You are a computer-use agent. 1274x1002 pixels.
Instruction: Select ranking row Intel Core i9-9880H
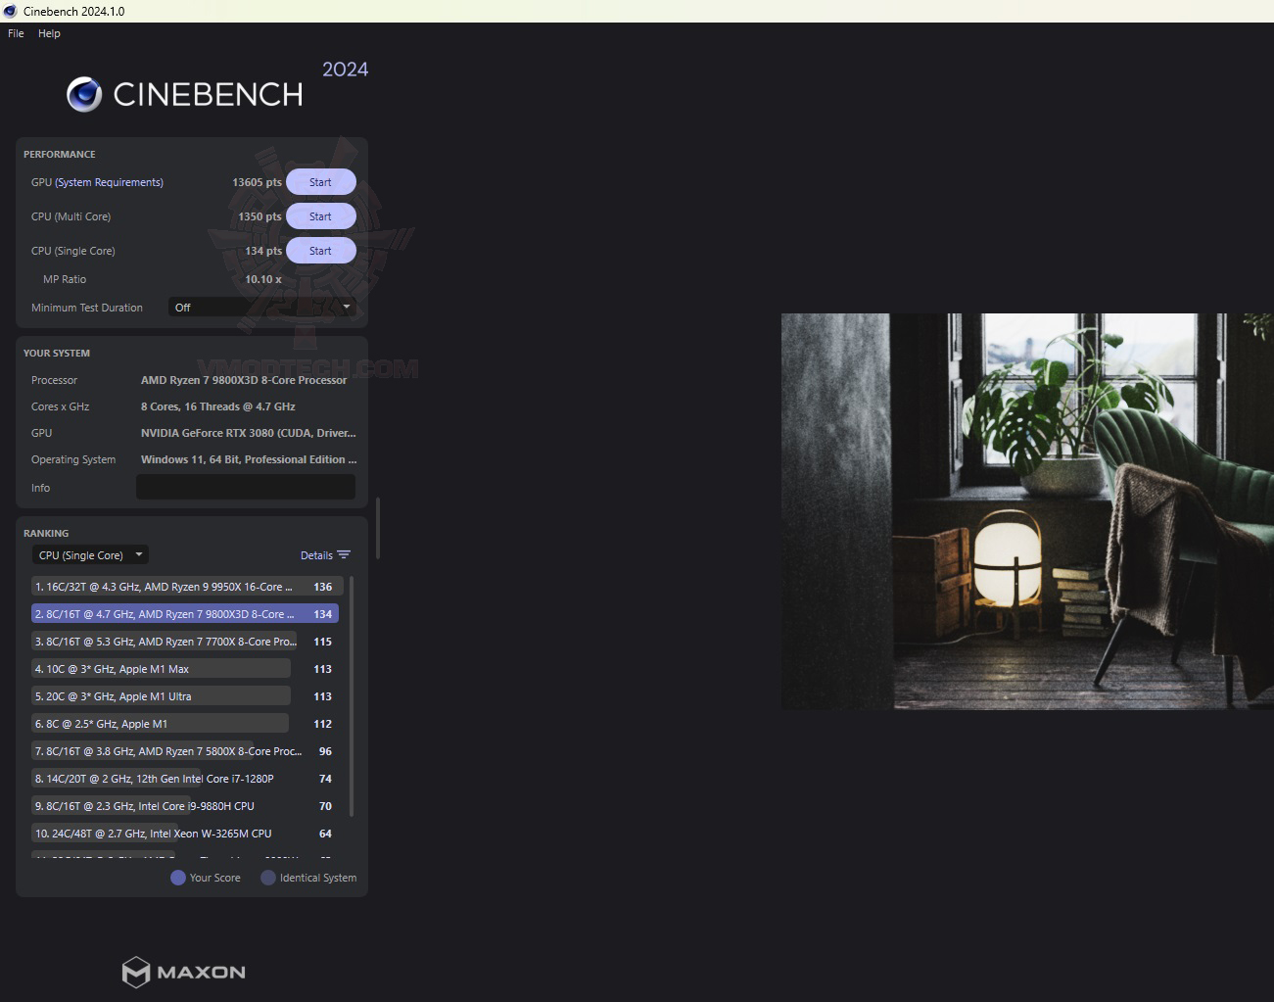pyautogui.click(x=186, y=806)
